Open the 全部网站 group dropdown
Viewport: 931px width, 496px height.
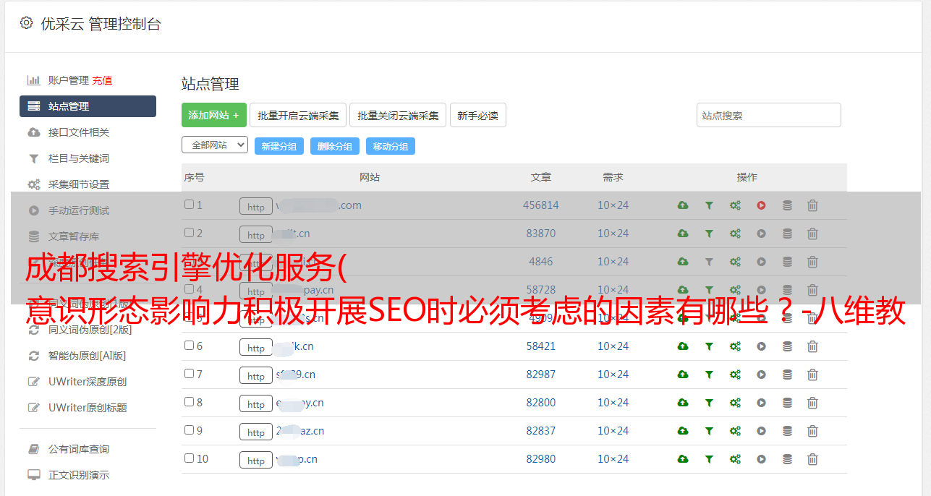[x=215, y=145]
